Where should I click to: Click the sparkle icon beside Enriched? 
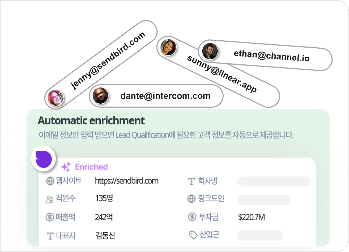click(66, 167)
